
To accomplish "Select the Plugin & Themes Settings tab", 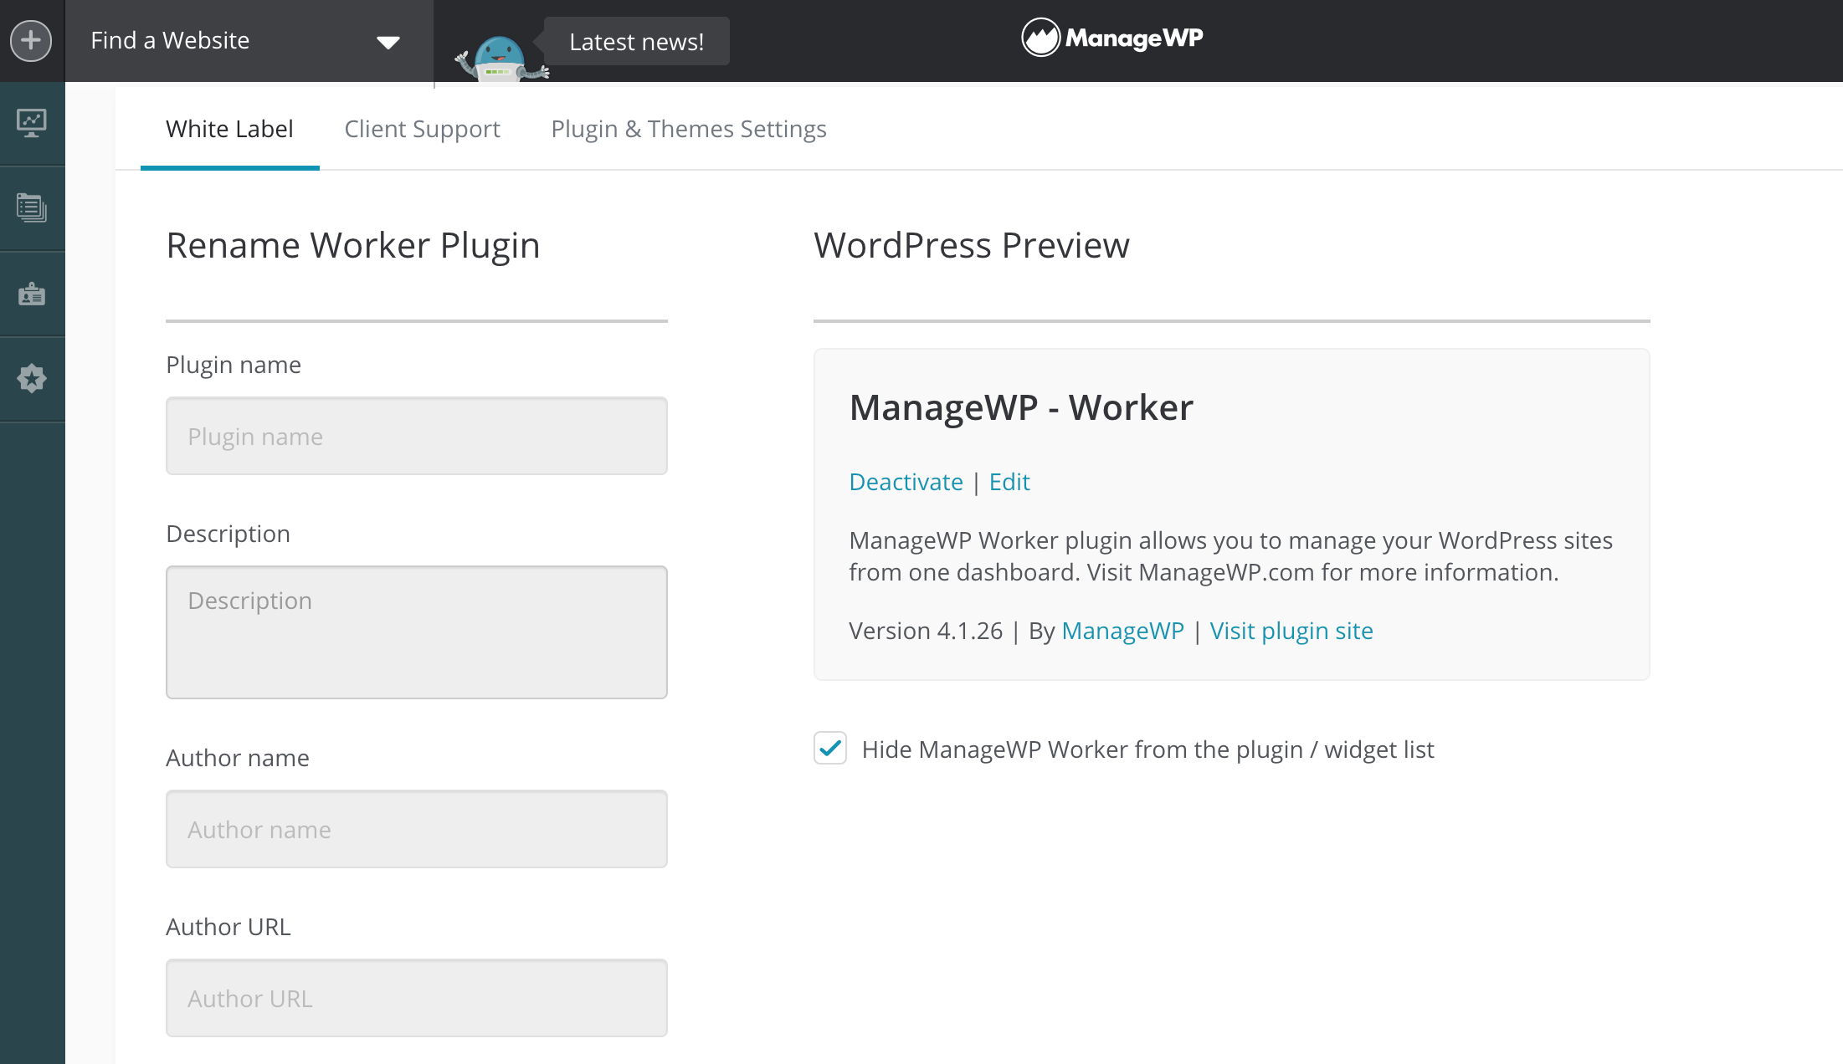I will [x=688, y=128].
